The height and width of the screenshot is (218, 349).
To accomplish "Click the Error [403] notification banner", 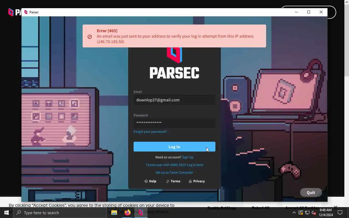I will pos(174,36).
